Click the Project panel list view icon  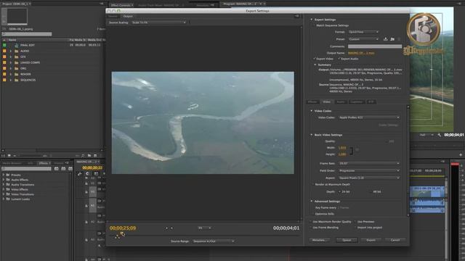click(4, 155)
